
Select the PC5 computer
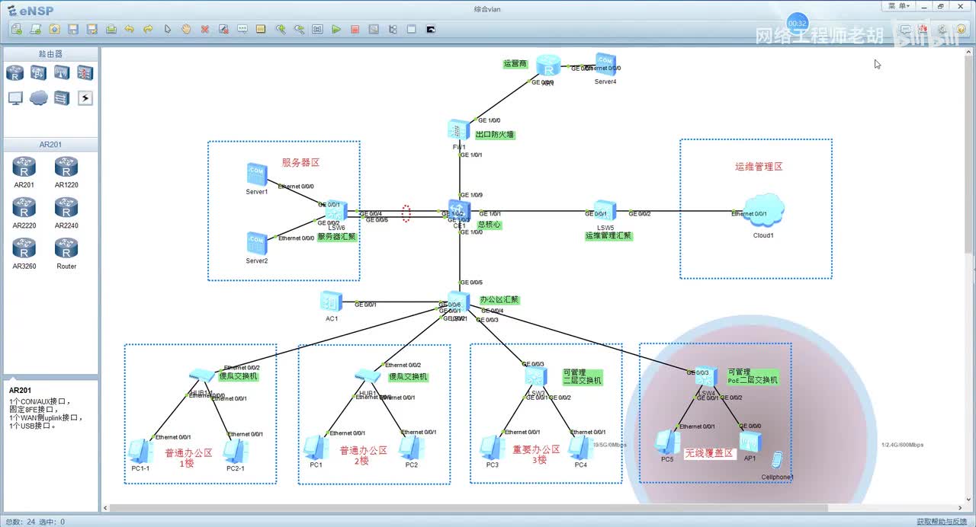[x=668, y=442]
